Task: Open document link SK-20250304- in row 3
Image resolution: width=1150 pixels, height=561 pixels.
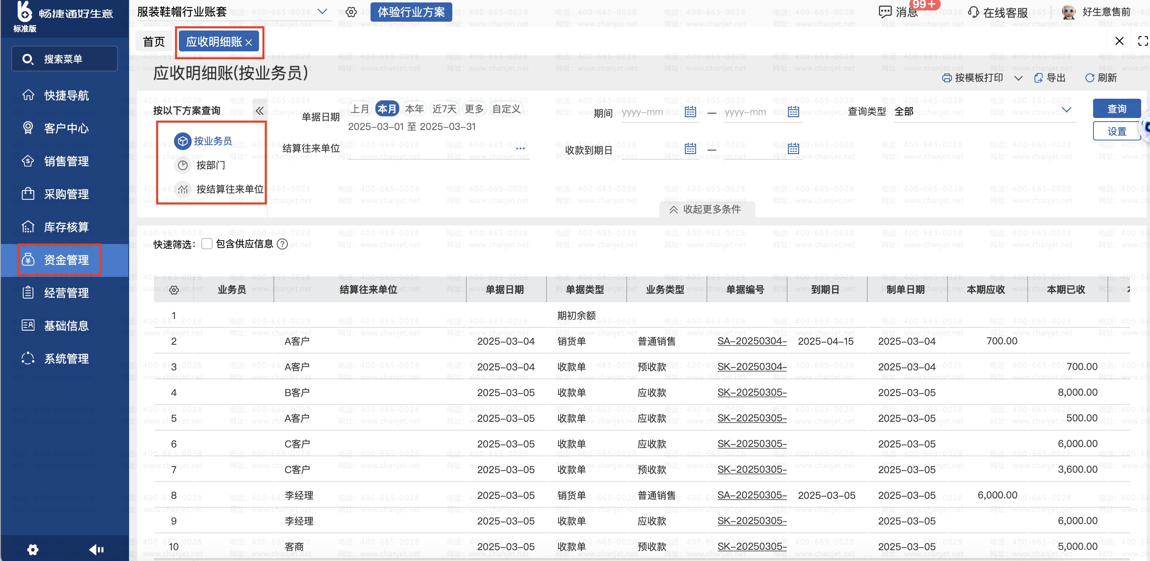Action: [x=752, y=367]
